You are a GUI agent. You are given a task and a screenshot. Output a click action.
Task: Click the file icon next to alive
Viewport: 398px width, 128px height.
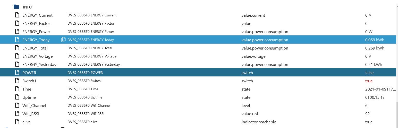pos(17,122)
